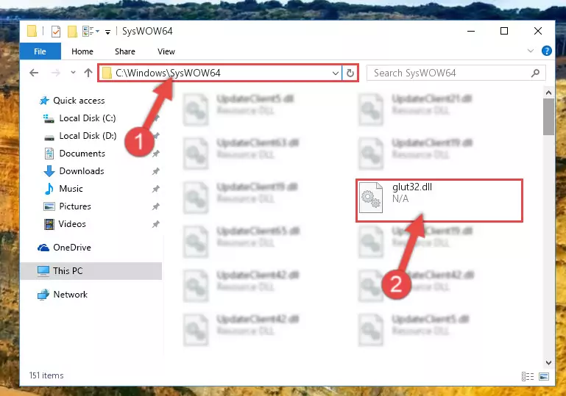Switch to Details view icon
Image resolution: width=566 pixels, height=396 pixels.
click(528, 377)
